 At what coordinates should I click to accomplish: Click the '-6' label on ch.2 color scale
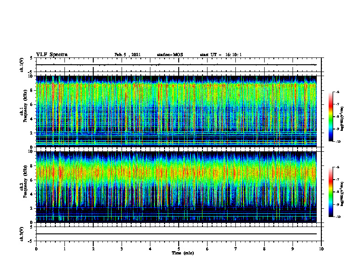tap(337, 167)
